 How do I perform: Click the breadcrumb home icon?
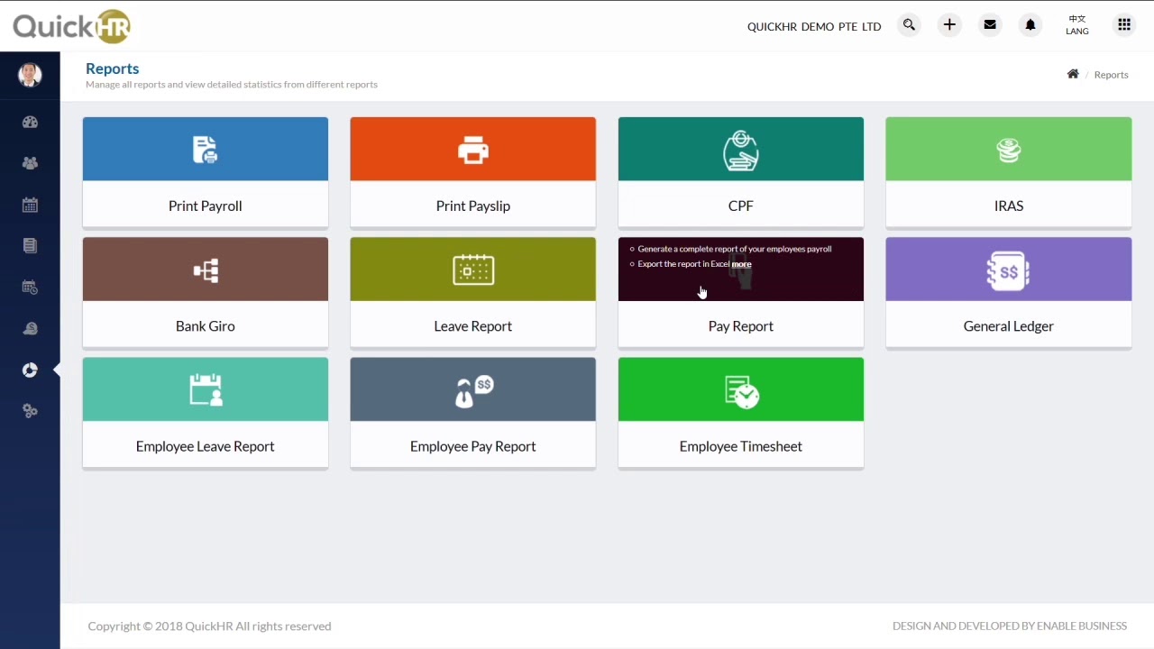(x=1073, y=74)
